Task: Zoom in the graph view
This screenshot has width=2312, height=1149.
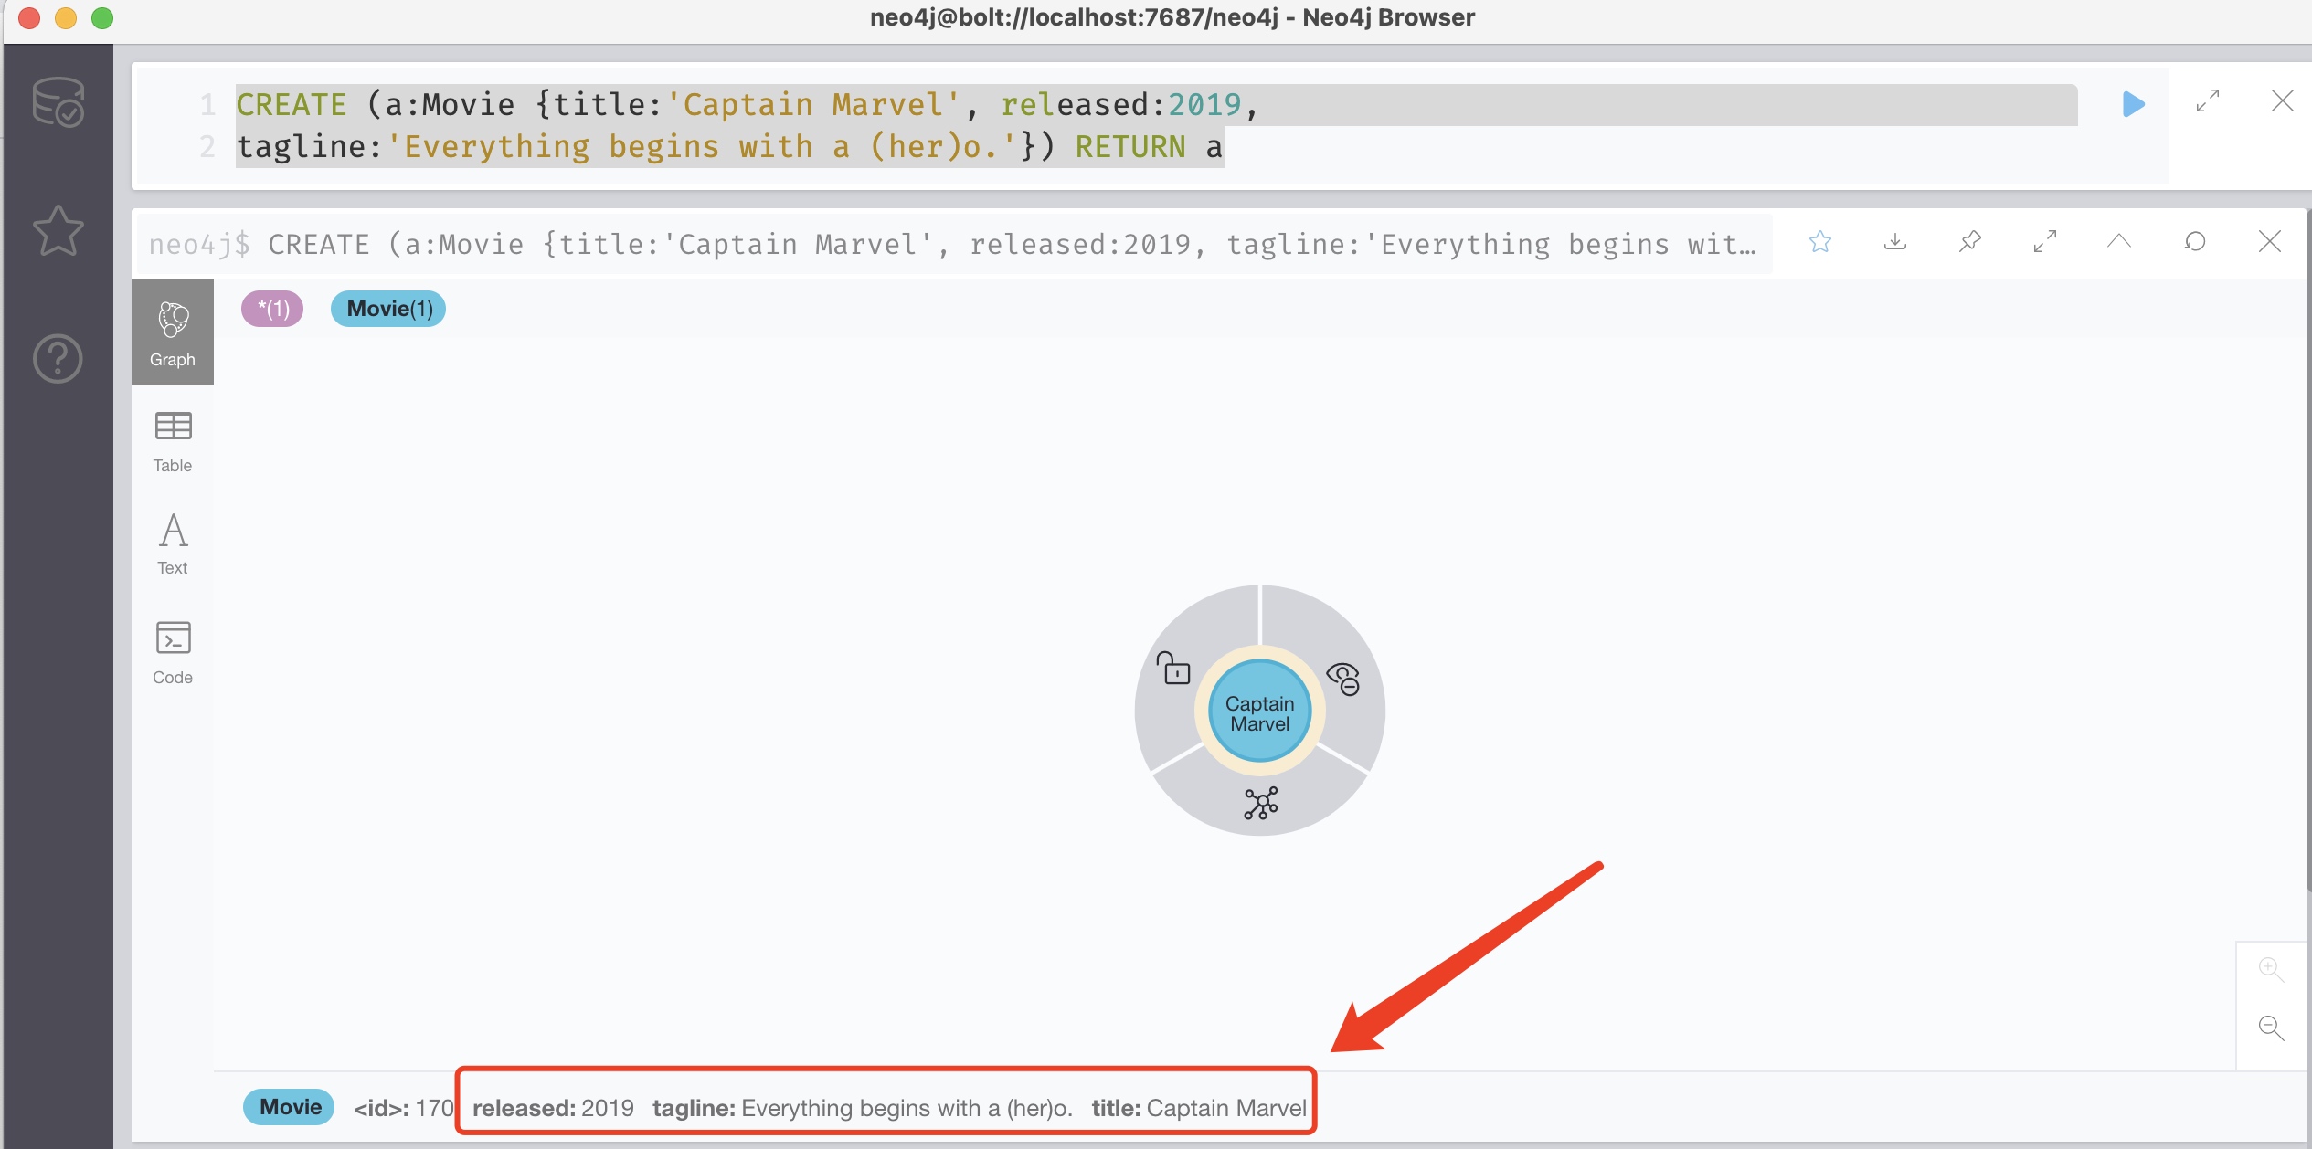Action: click(2270, 968)
